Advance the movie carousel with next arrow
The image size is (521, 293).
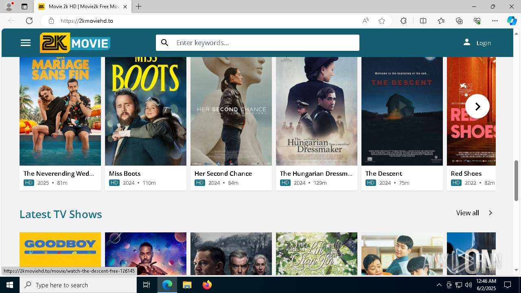[477, 106]
